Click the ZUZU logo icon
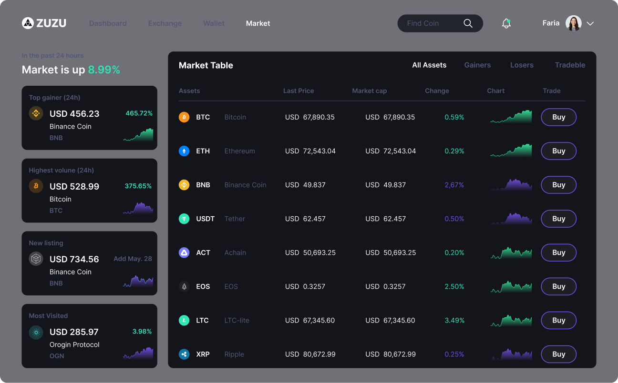The width and height of the screenshot is (618, 383). [x=28, y=23]
